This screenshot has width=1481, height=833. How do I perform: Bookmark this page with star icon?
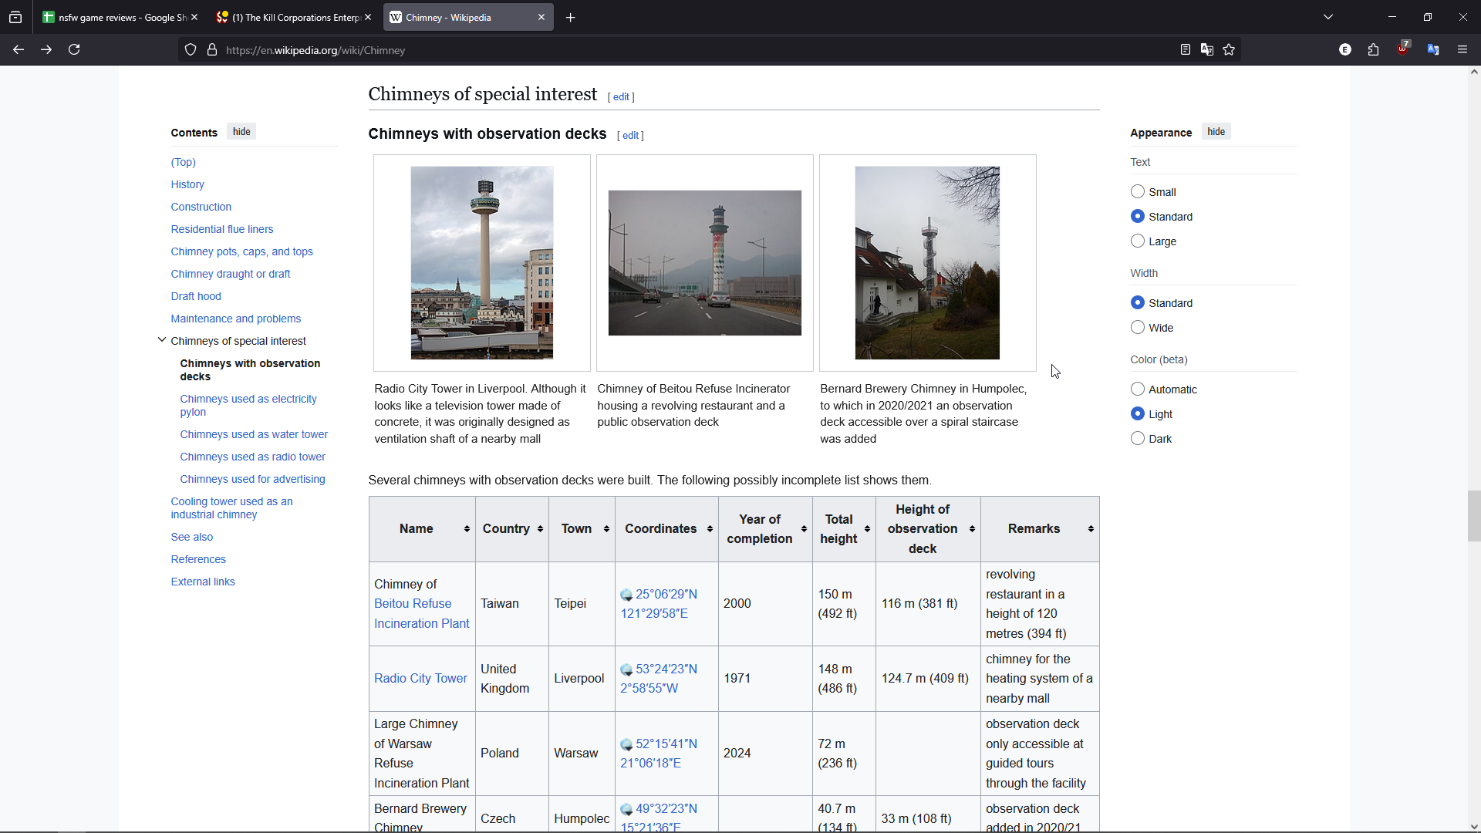[x=1229, y=50]
